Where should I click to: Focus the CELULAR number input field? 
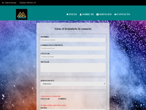(73, 57)
